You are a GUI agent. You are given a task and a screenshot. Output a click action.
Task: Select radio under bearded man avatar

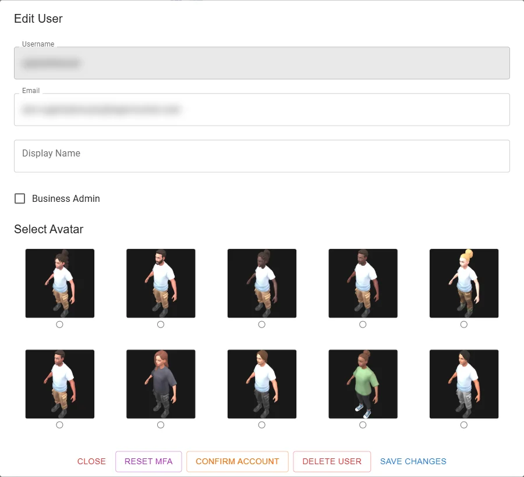pyautogui.click(x=161, y=325)
